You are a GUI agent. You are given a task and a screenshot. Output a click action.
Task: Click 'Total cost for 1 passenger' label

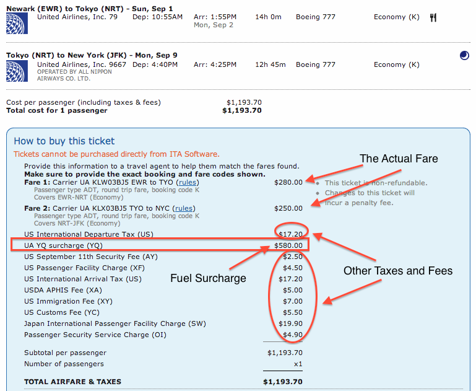click(57, 110)
